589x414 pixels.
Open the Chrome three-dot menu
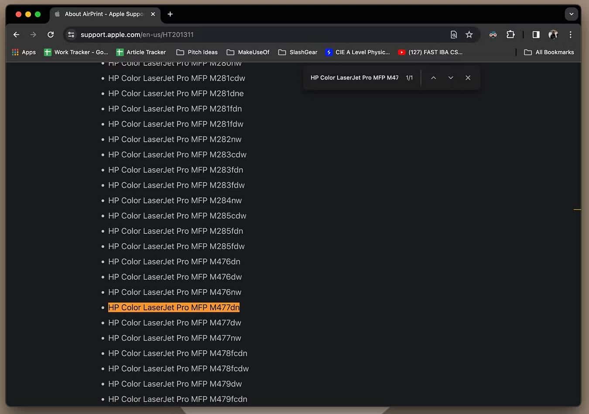click(x=570, y=34)
